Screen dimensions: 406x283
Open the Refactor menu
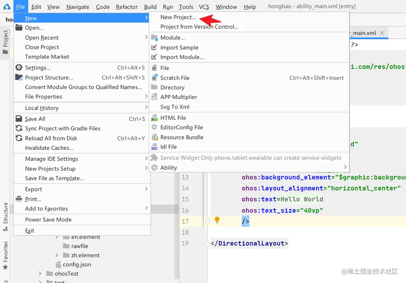tap(126, 7)
